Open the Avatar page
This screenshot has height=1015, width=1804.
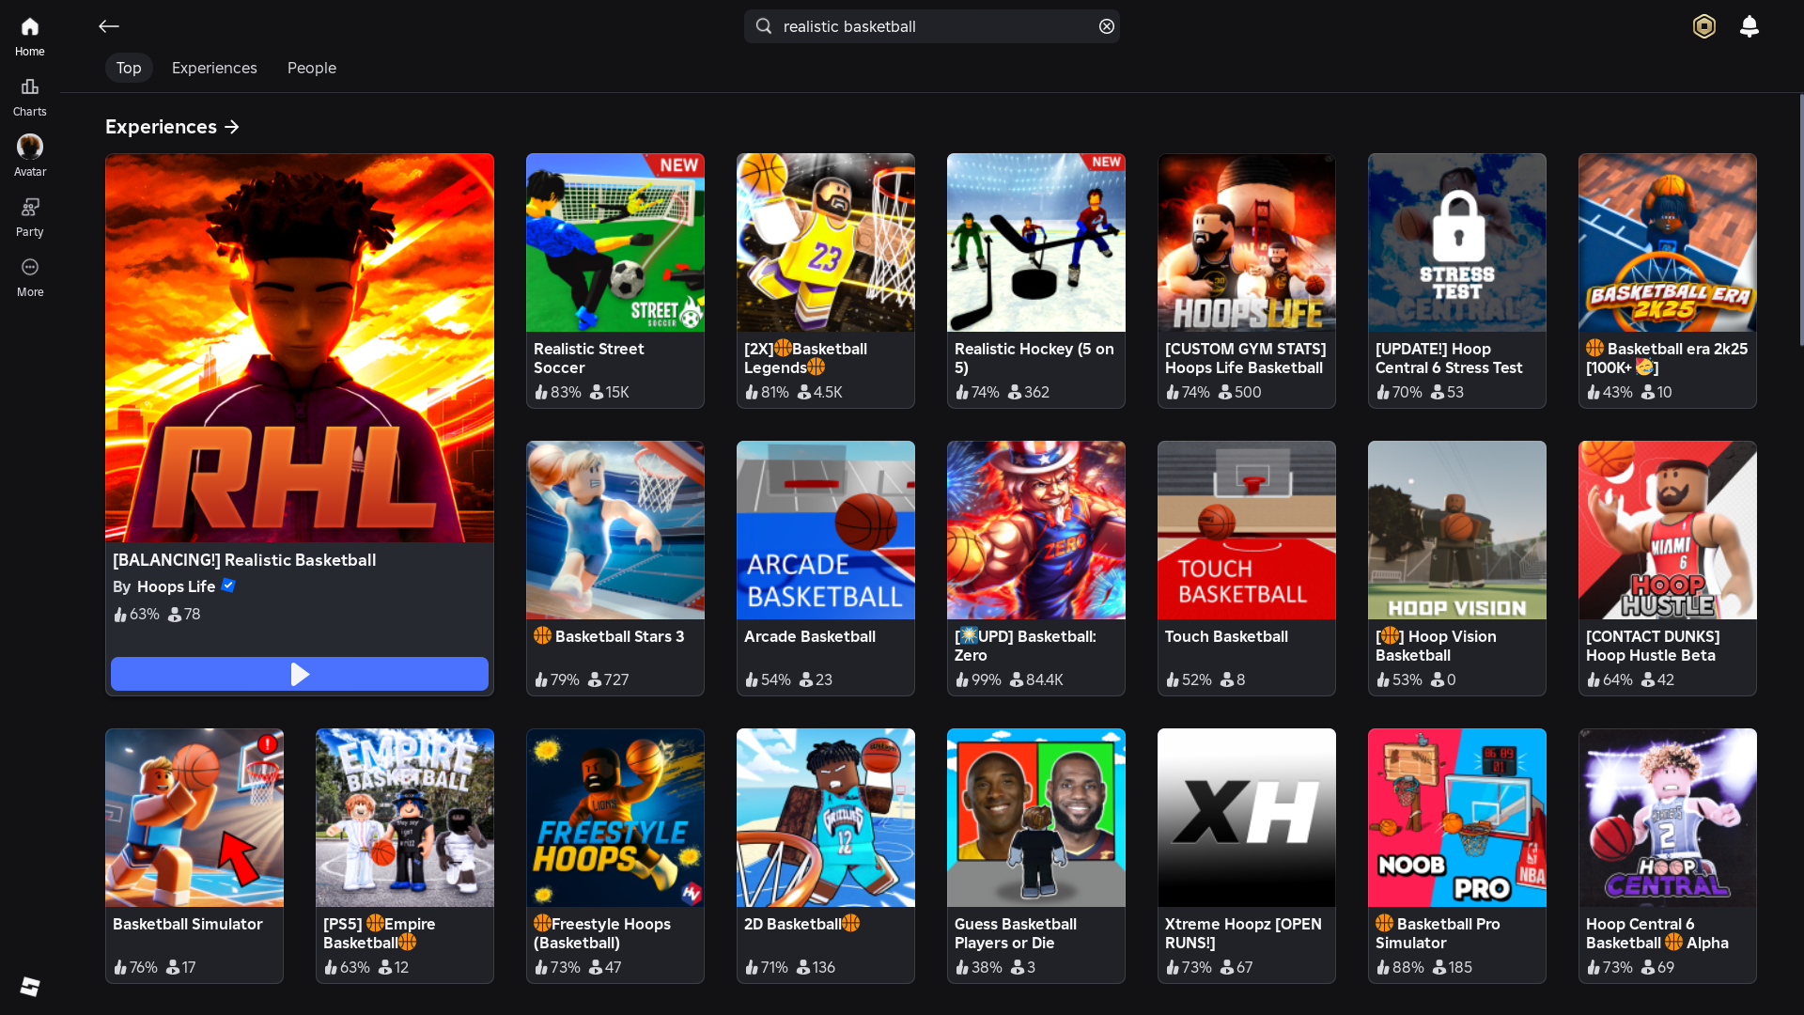click(x=29, y=158)
